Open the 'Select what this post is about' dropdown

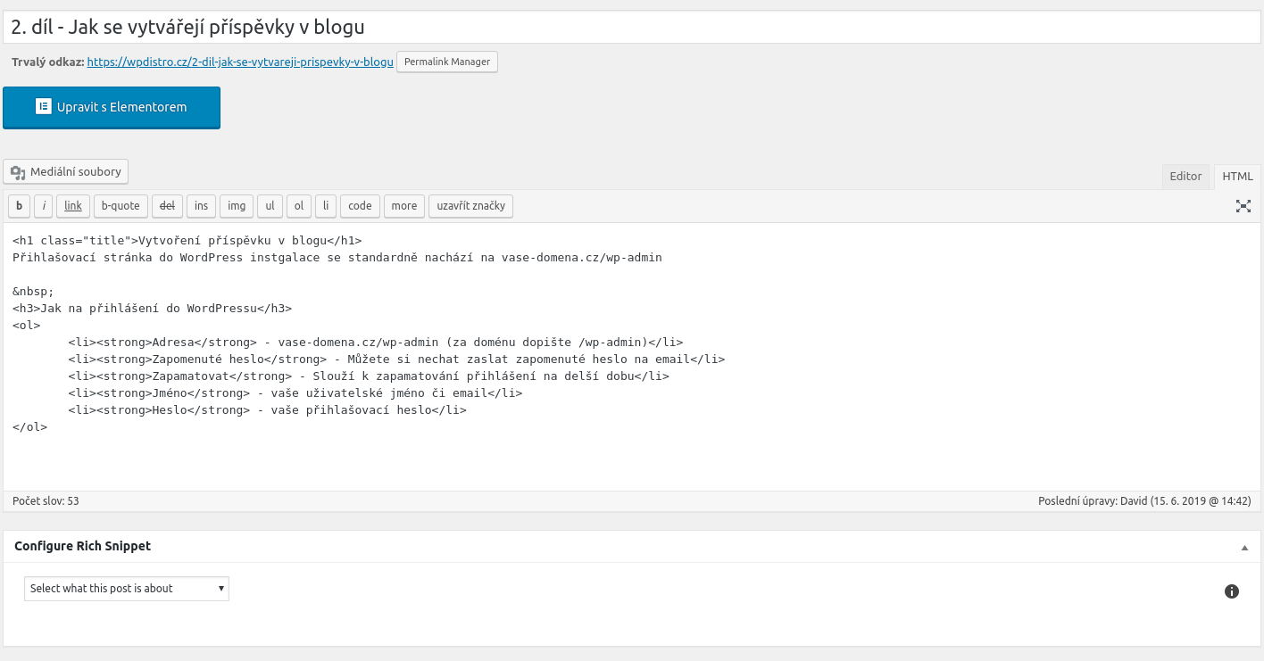coord(127,589)
